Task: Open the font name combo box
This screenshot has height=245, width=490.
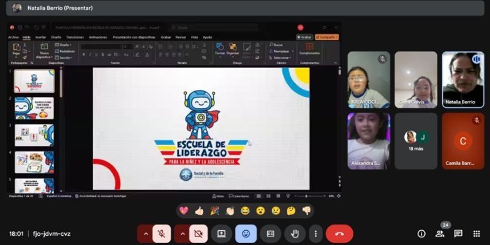Action: click(x=101, y=47)
